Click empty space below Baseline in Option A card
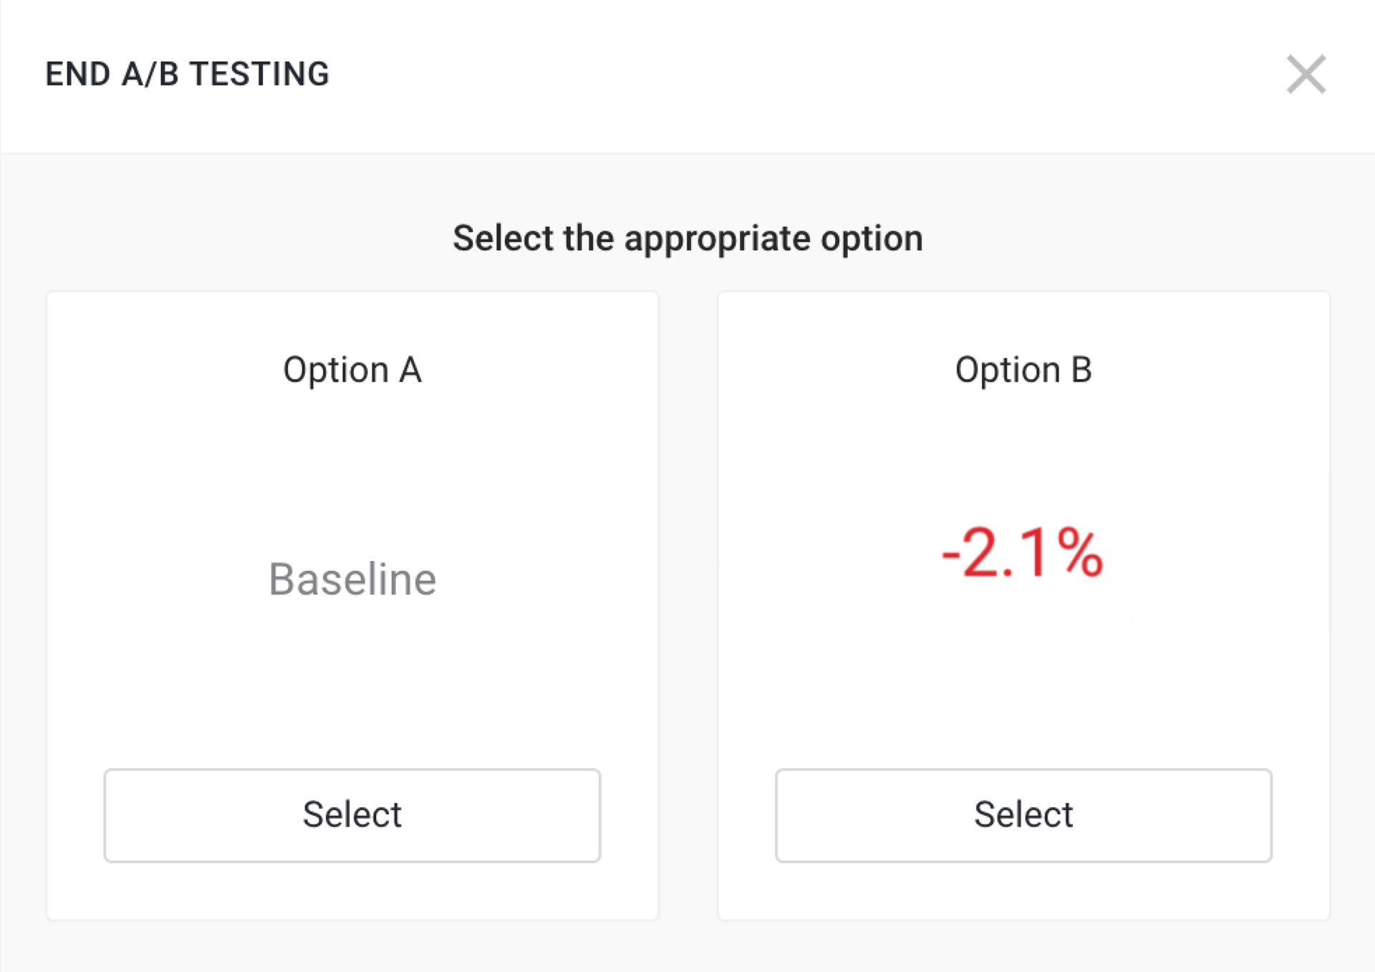The height and width of the screenshot is (972, 1375). tap(352, 688)
